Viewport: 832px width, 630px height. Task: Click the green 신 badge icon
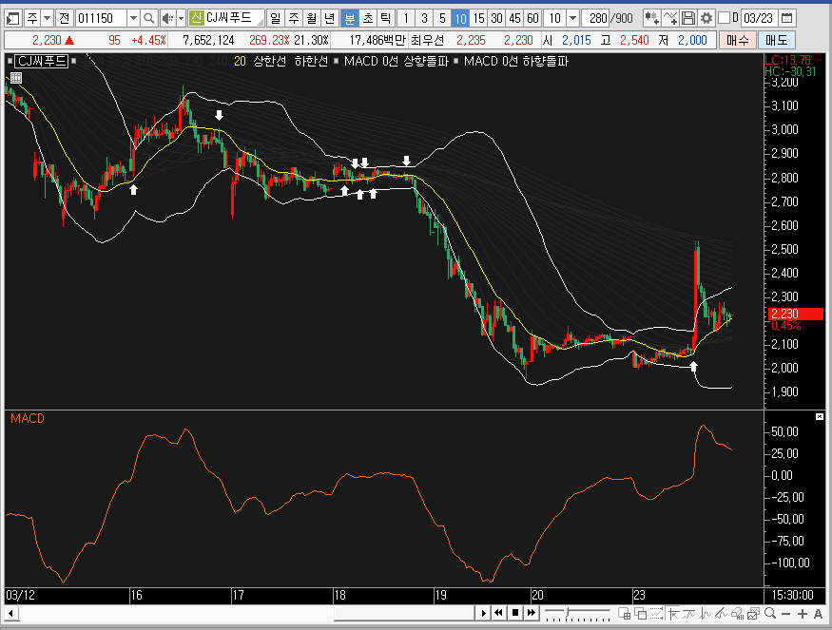point(196,18)
